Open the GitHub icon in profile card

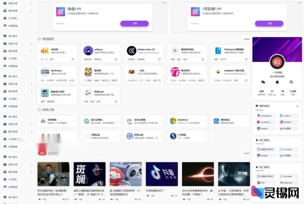[291, 82]
